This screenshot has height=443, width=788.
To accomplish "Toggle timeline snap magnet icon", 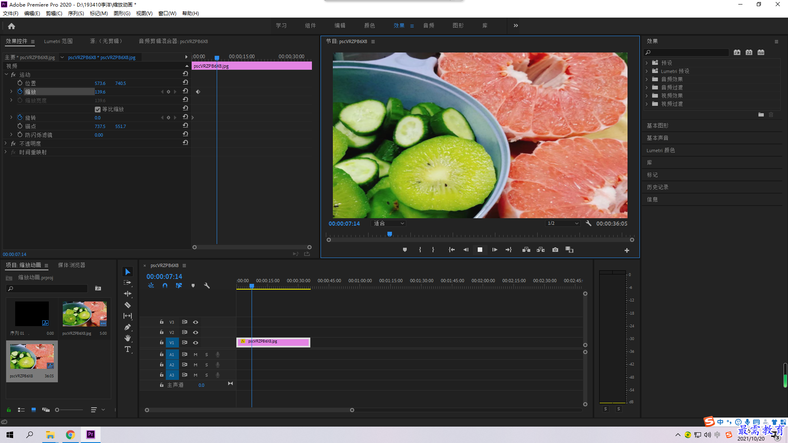I will 165,285.
